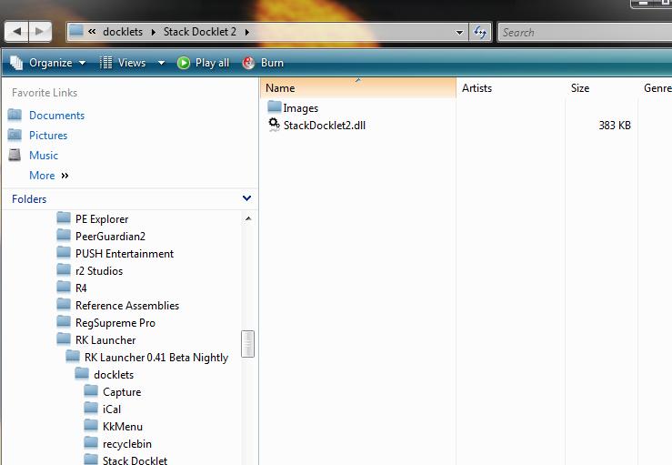Click the Forward navigation arrow
Screen dimensions: 672x465
pyautogui.click(x=40, y=32)
